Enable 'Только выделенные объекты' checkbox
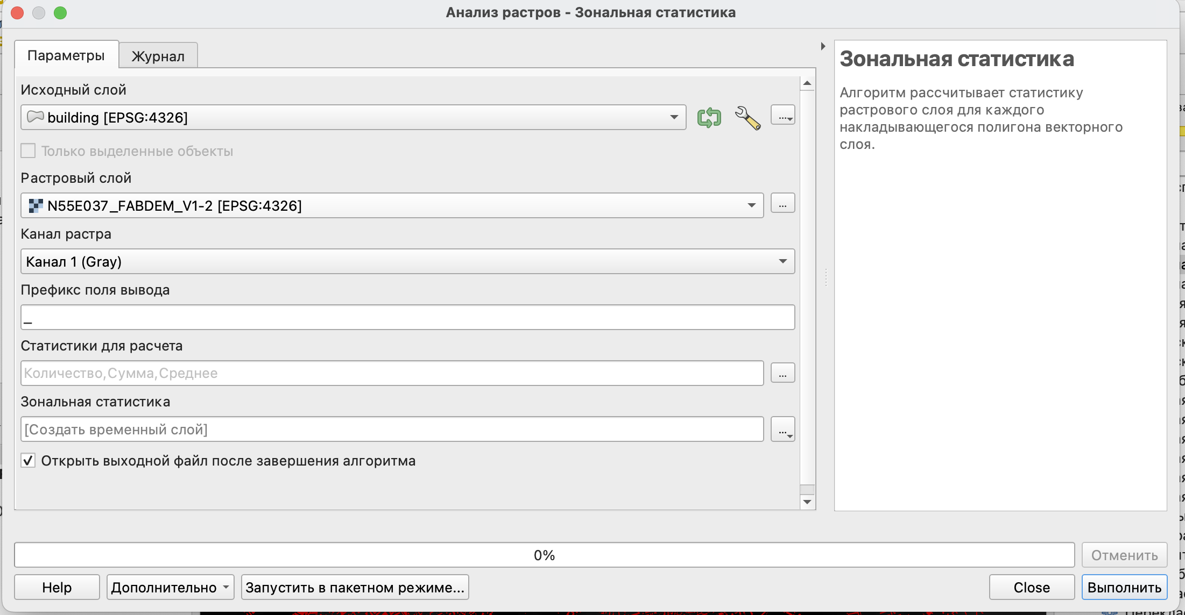Image resolution: width=1185 pixels, height=615 pixels. (29, 151)
